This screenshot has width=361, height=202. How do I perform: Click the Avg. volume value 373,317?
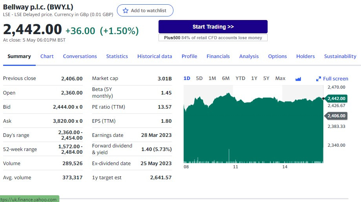(x=73, y=178)
